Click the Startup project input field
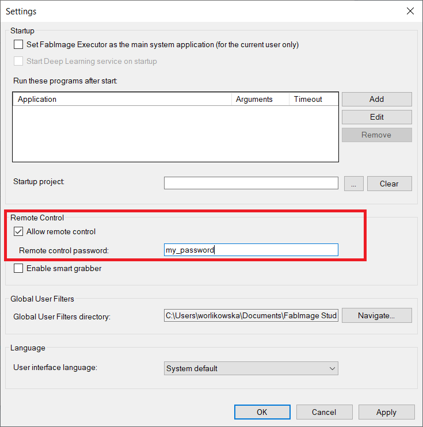 click(x=251, y=183)
